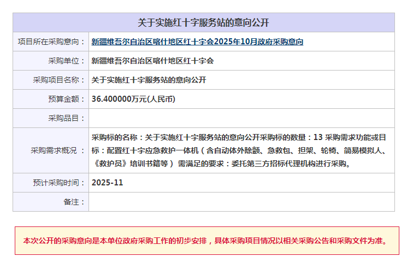The width and height of the screenshot is (407, 268).
Task: Click the 项目所在采购意向 row label
Action: tap(51, 42)
